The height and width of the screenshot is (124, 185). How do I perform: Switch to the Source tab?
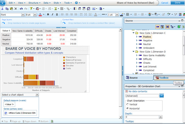138,78
